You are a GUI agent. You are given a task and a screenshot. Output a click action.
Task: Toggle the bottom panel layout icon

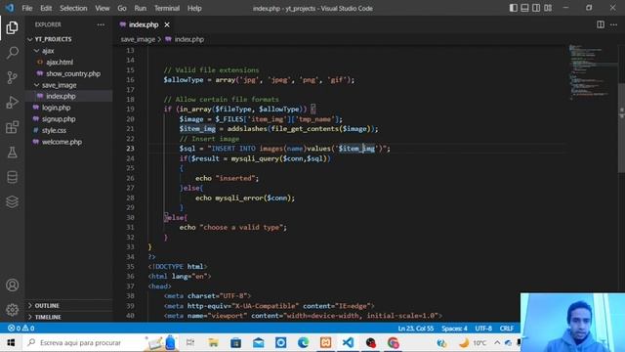click(x=525, y=8)
